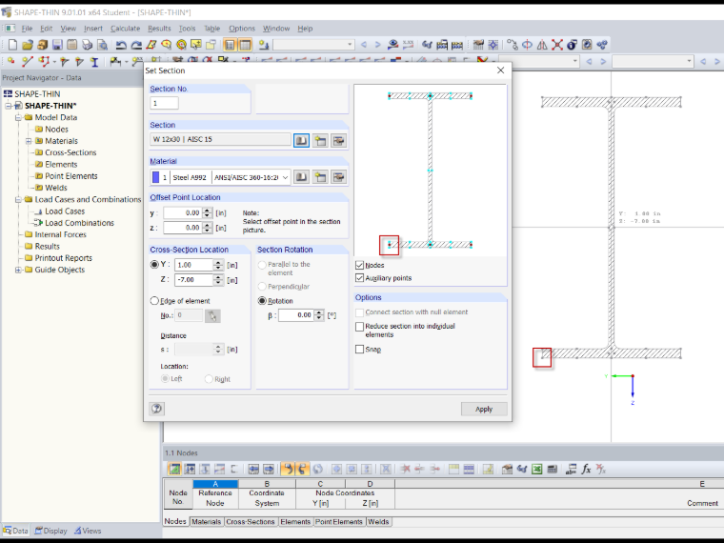
Task: Switch to the Cross-Sections table tab
Action: (251, 522)
